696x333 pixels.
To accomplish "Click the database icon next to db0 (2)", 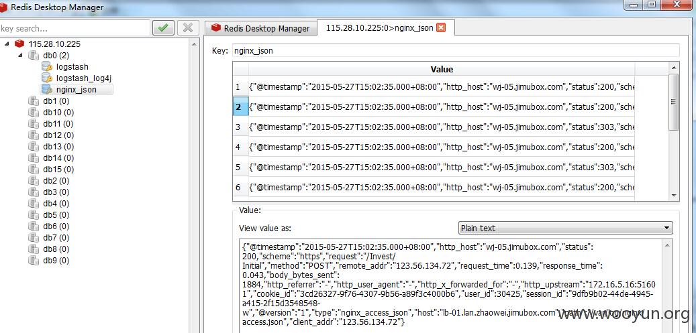I will point(34,56).
